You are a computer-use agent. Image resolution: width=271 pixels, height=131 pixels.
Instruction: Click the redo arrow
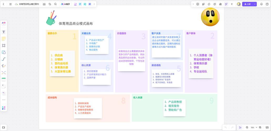(232, 128)
